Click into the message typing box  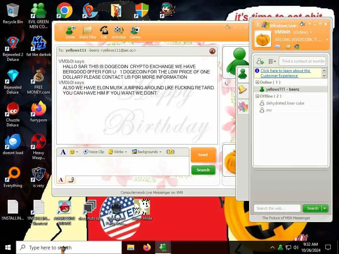pyautogui.click(x=123, y=166)
